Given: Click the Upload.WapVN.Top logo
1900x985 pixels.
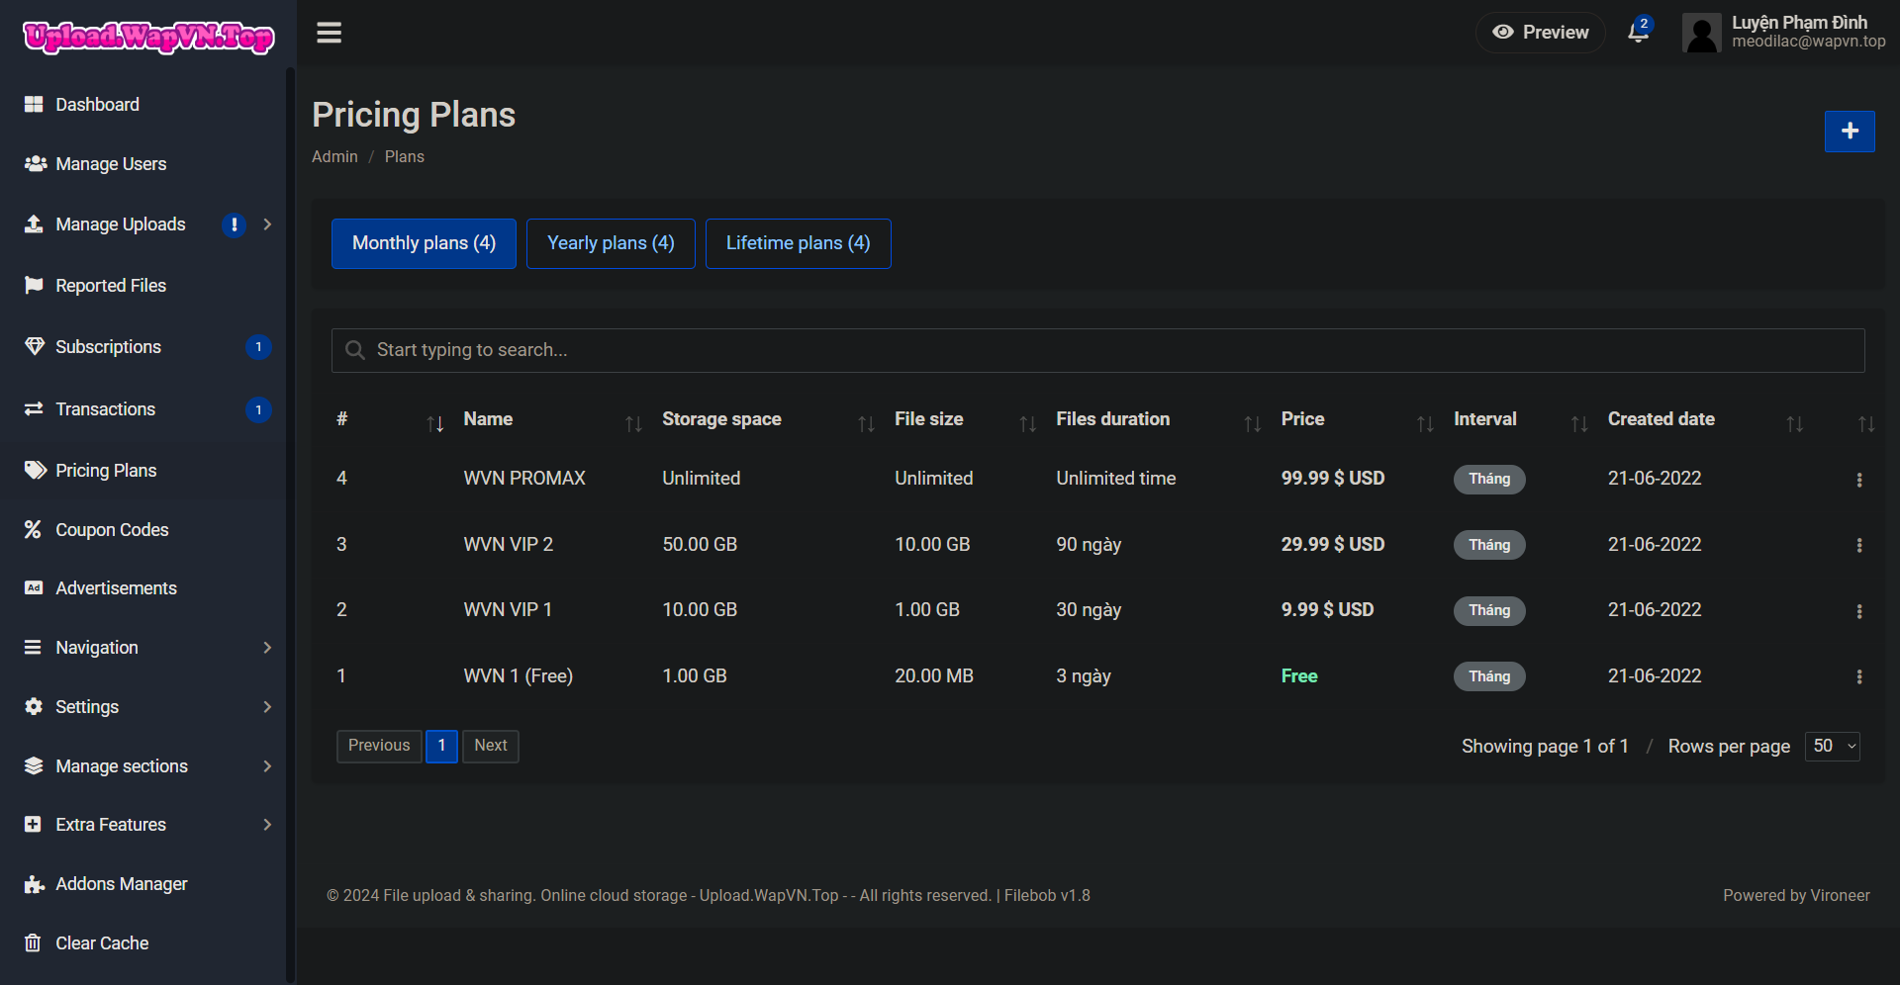Looking at the screenshot, I should (148, 38).
